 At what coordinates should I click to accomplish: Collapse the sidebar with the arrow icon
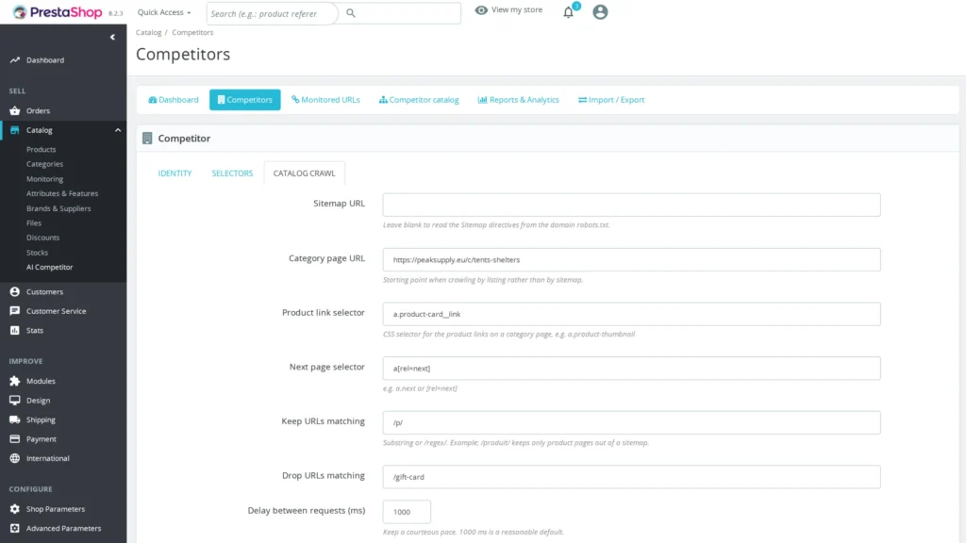point(112,37)
